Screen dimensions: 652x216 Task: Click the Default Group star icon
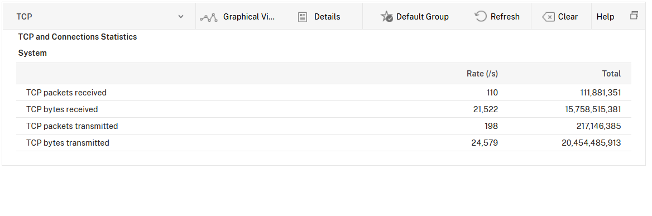(x=387, y=17)
